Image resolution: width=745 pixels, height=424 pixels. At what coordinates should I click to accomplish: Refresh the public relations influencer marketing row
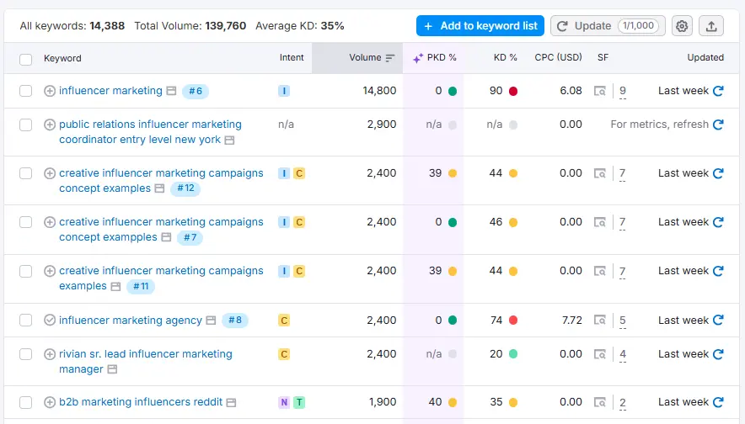(x=718, y=125)
